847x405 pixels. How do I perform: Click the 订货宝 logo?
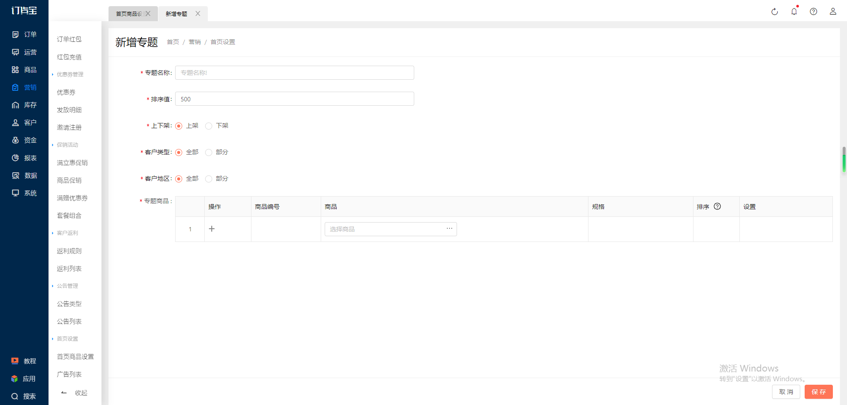pos(24,11)
